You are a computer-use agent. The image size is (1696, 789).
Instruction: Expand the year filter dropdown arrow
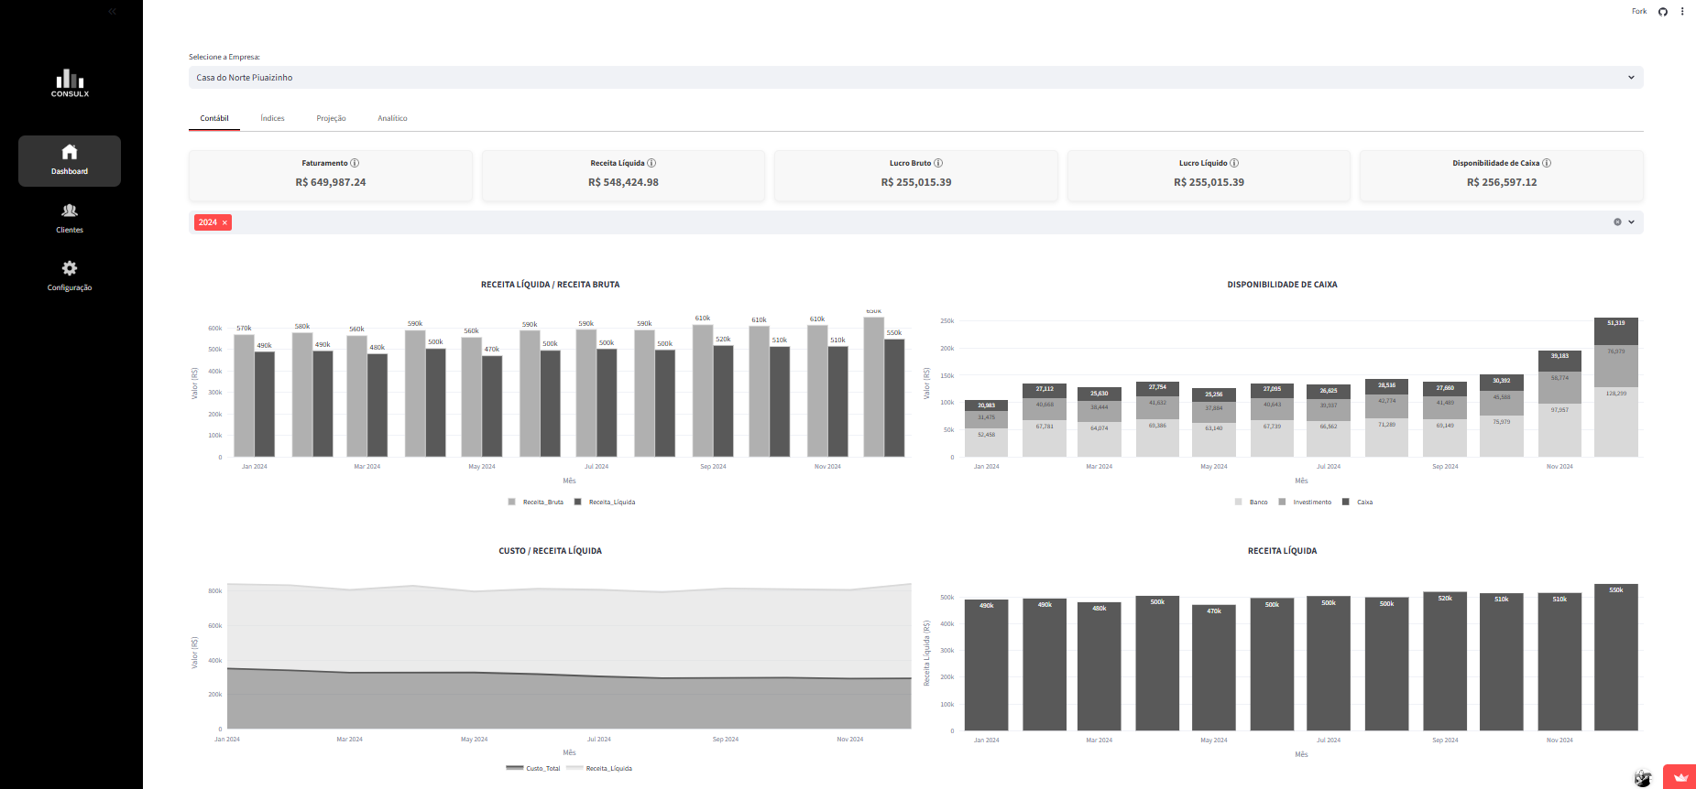coord(1631,222)
